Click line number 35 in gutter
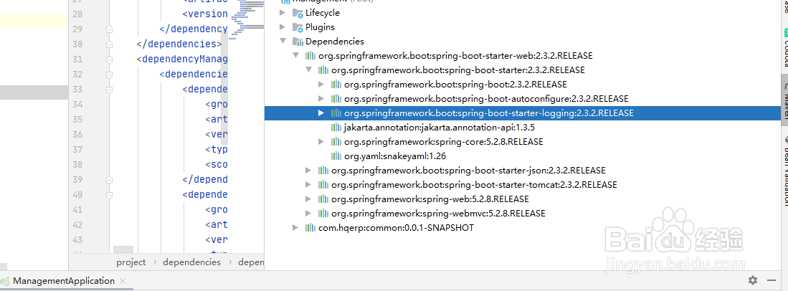Image resolution: width=788 pixels, height=291 pixels. point(78,120)
